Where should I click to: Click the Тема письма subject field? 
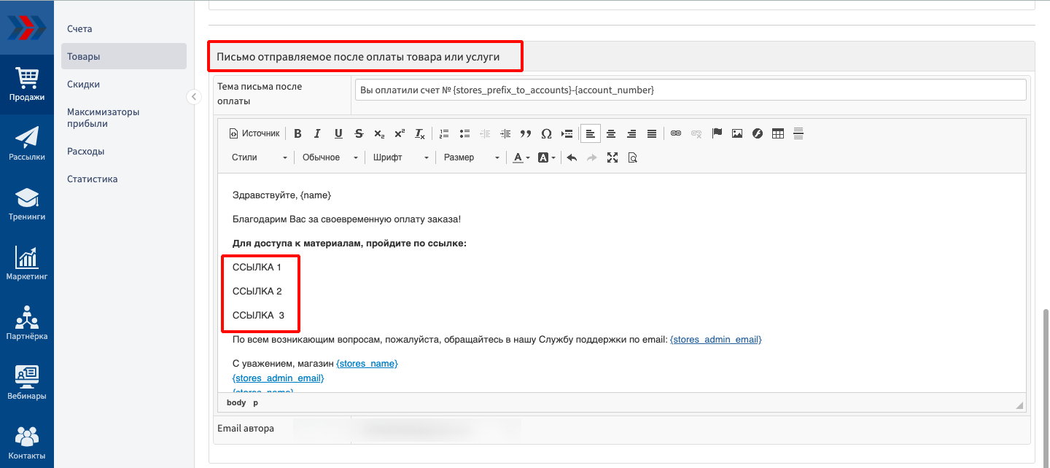(691, 90)
